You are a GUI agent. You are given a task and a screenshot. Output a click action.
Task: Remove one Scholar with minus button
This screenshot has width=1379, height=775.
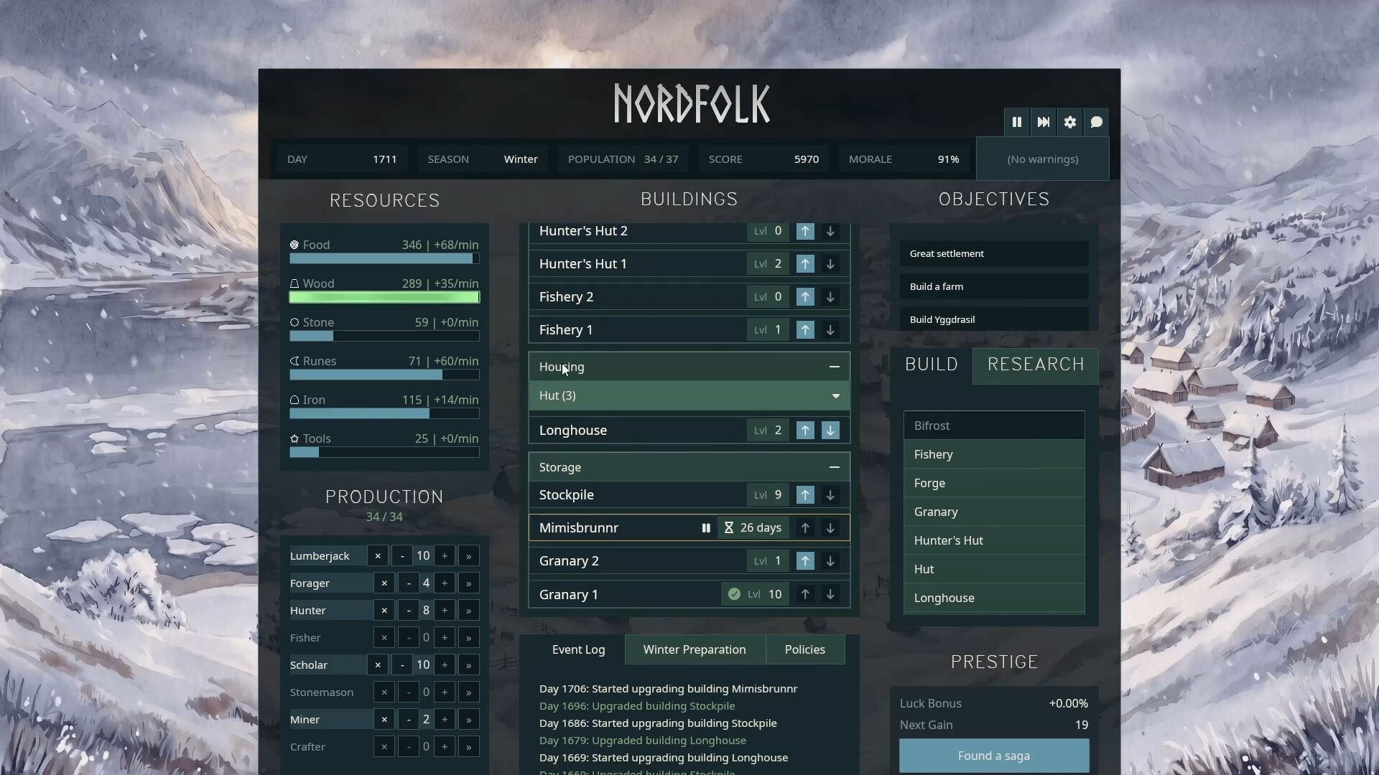click(x=402, y=665)
